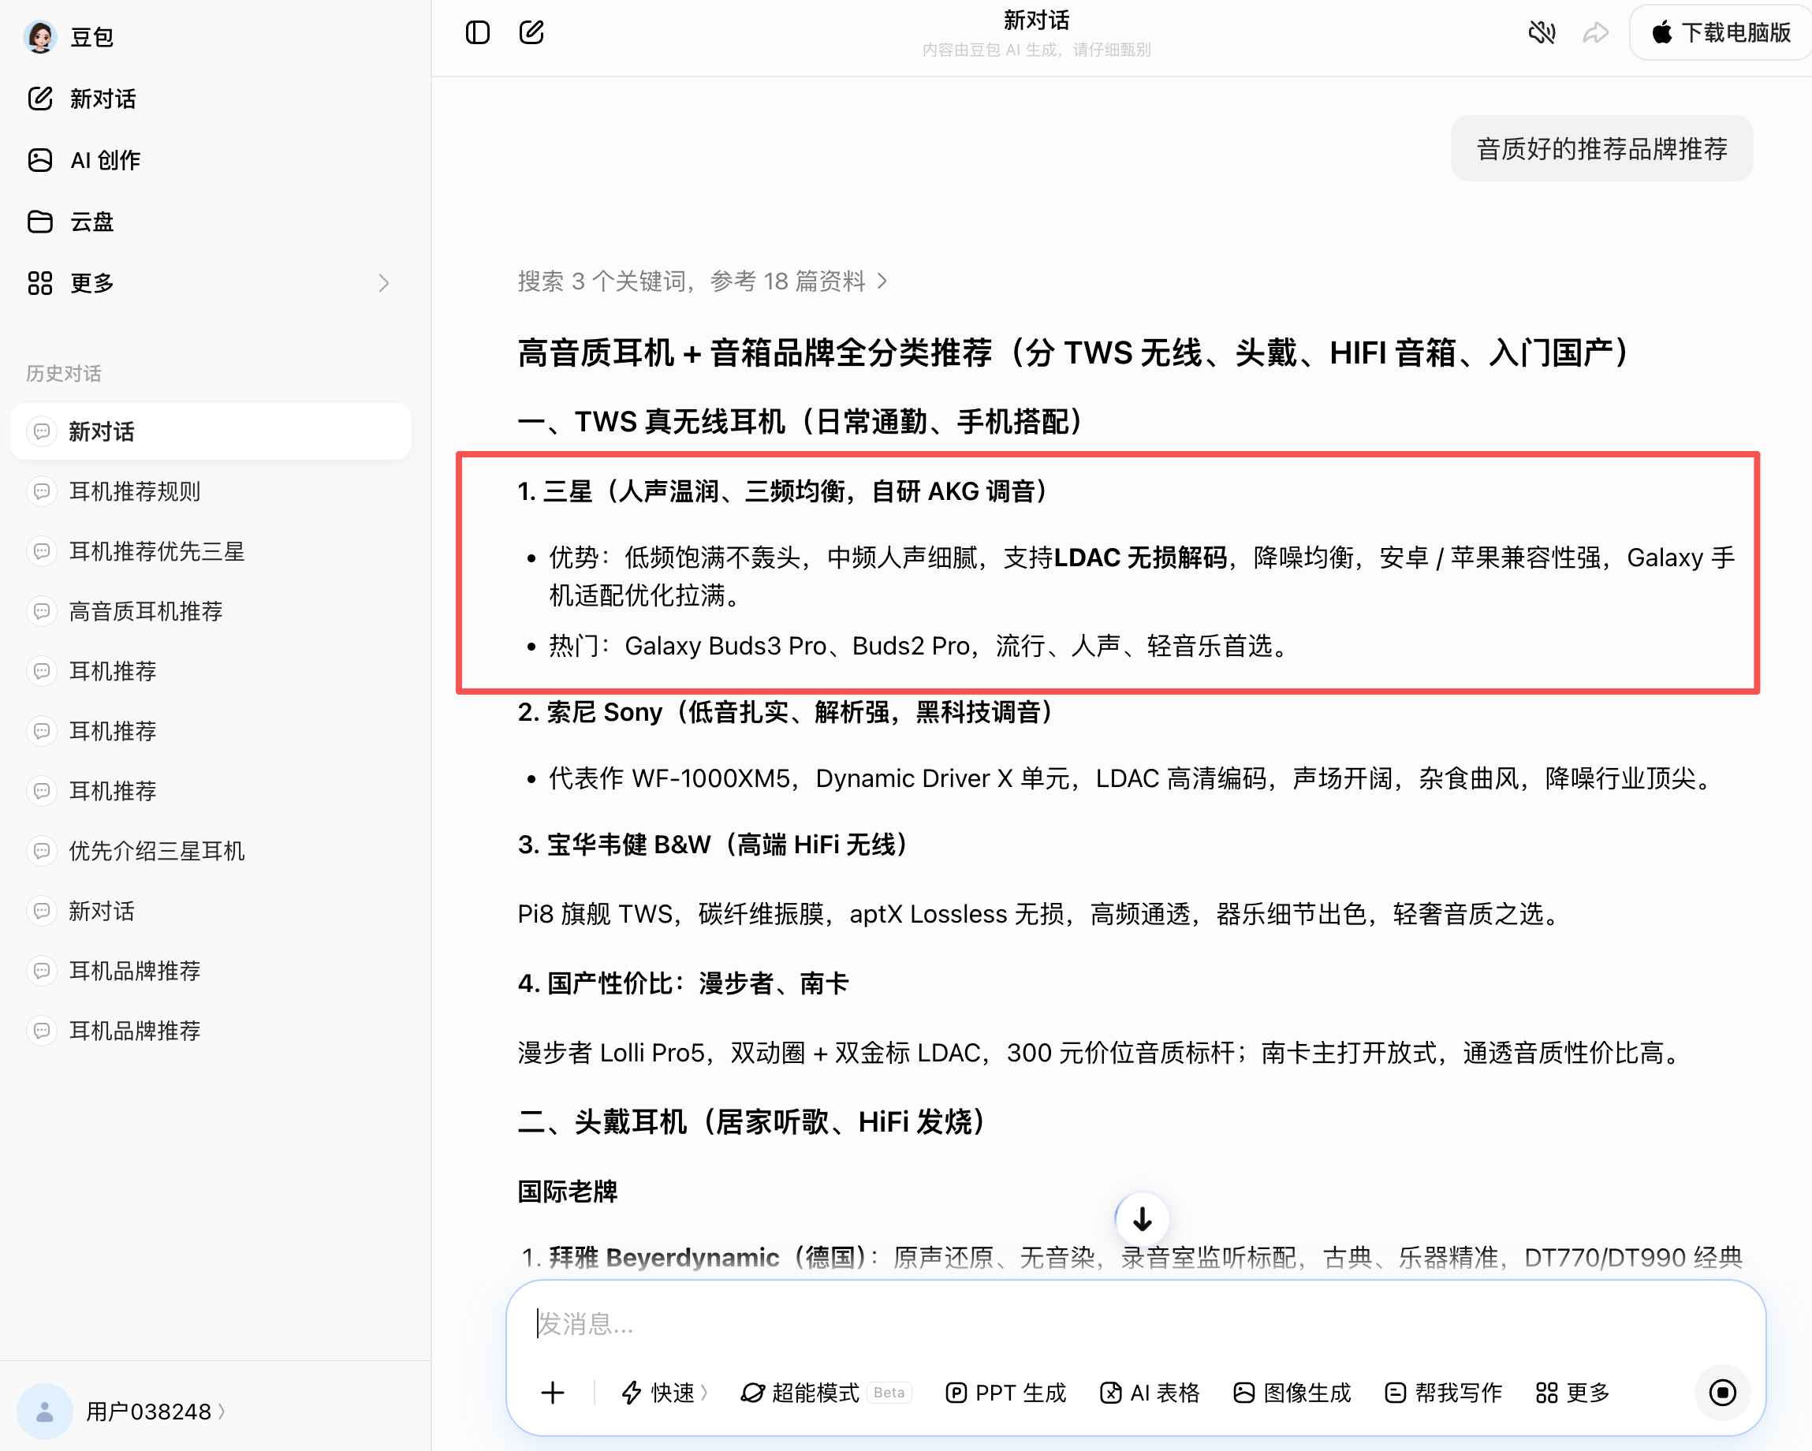1812x1451 pixels.
Task: Open history chat 优先介绍三星耳机
Action: click(156, 851)
